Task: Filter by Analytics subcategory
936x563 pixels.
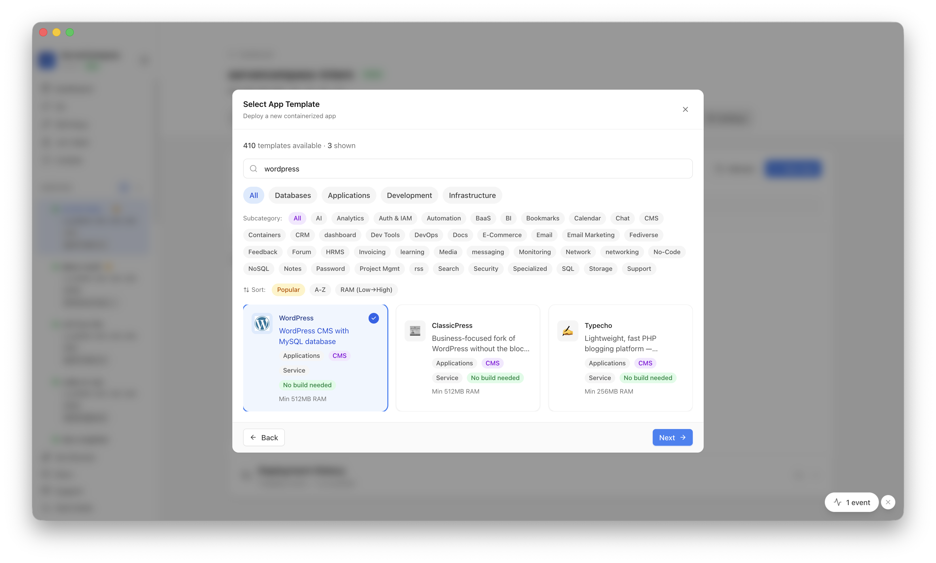Action: point(350,218)
